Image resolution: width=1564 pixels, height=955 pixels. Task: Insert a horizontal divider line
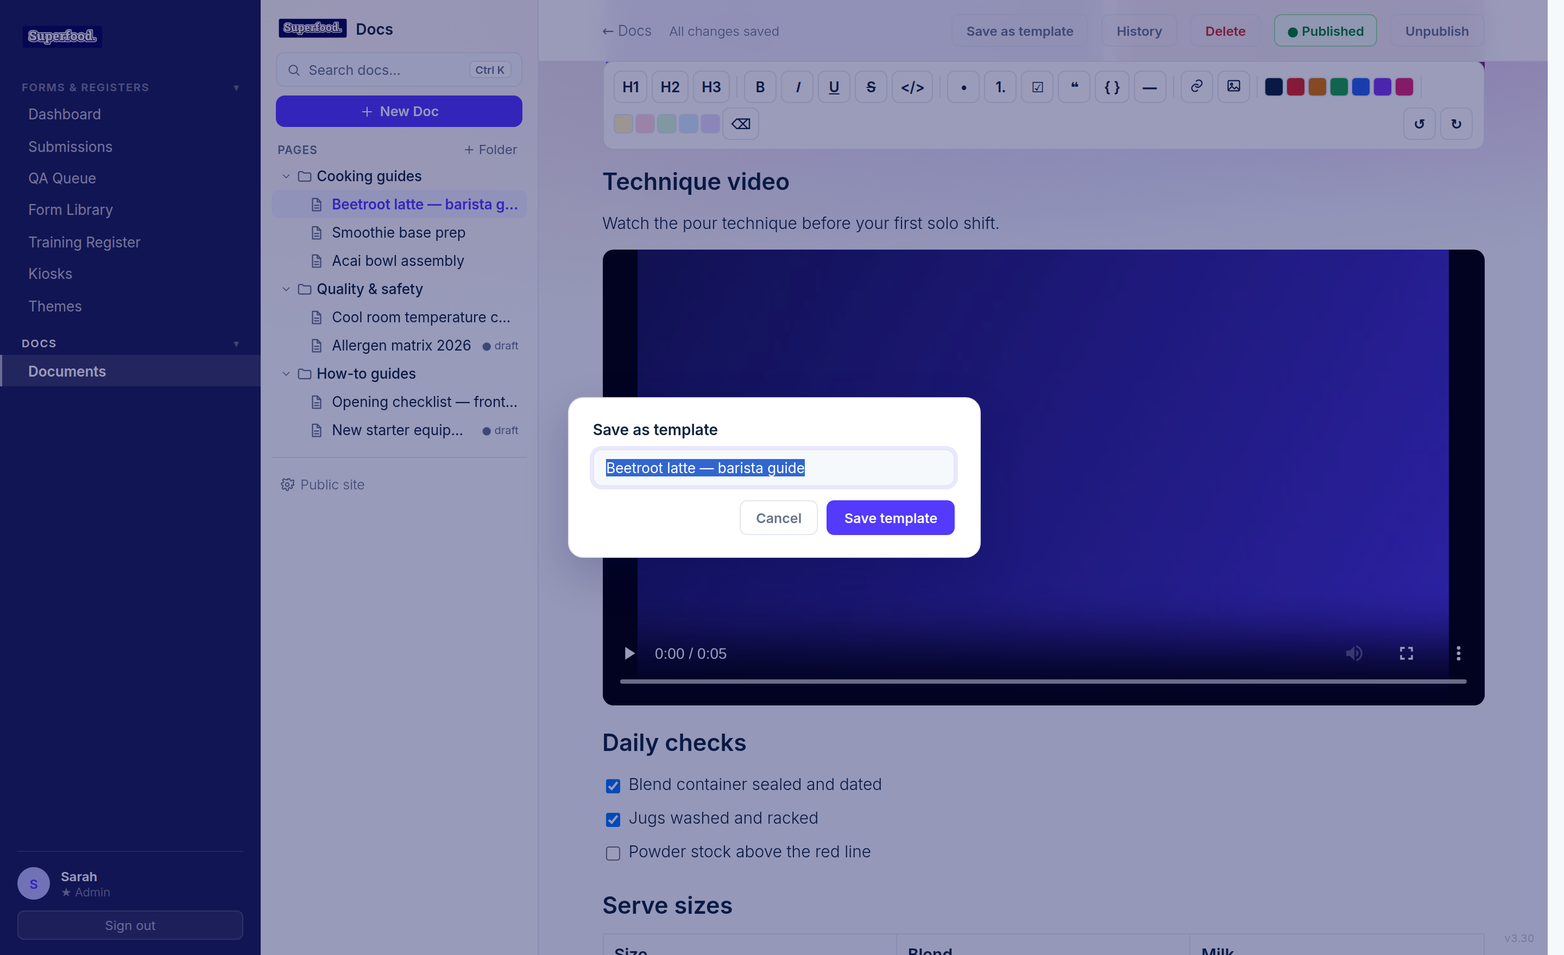pyautogui.click(x=1150, y=87)
